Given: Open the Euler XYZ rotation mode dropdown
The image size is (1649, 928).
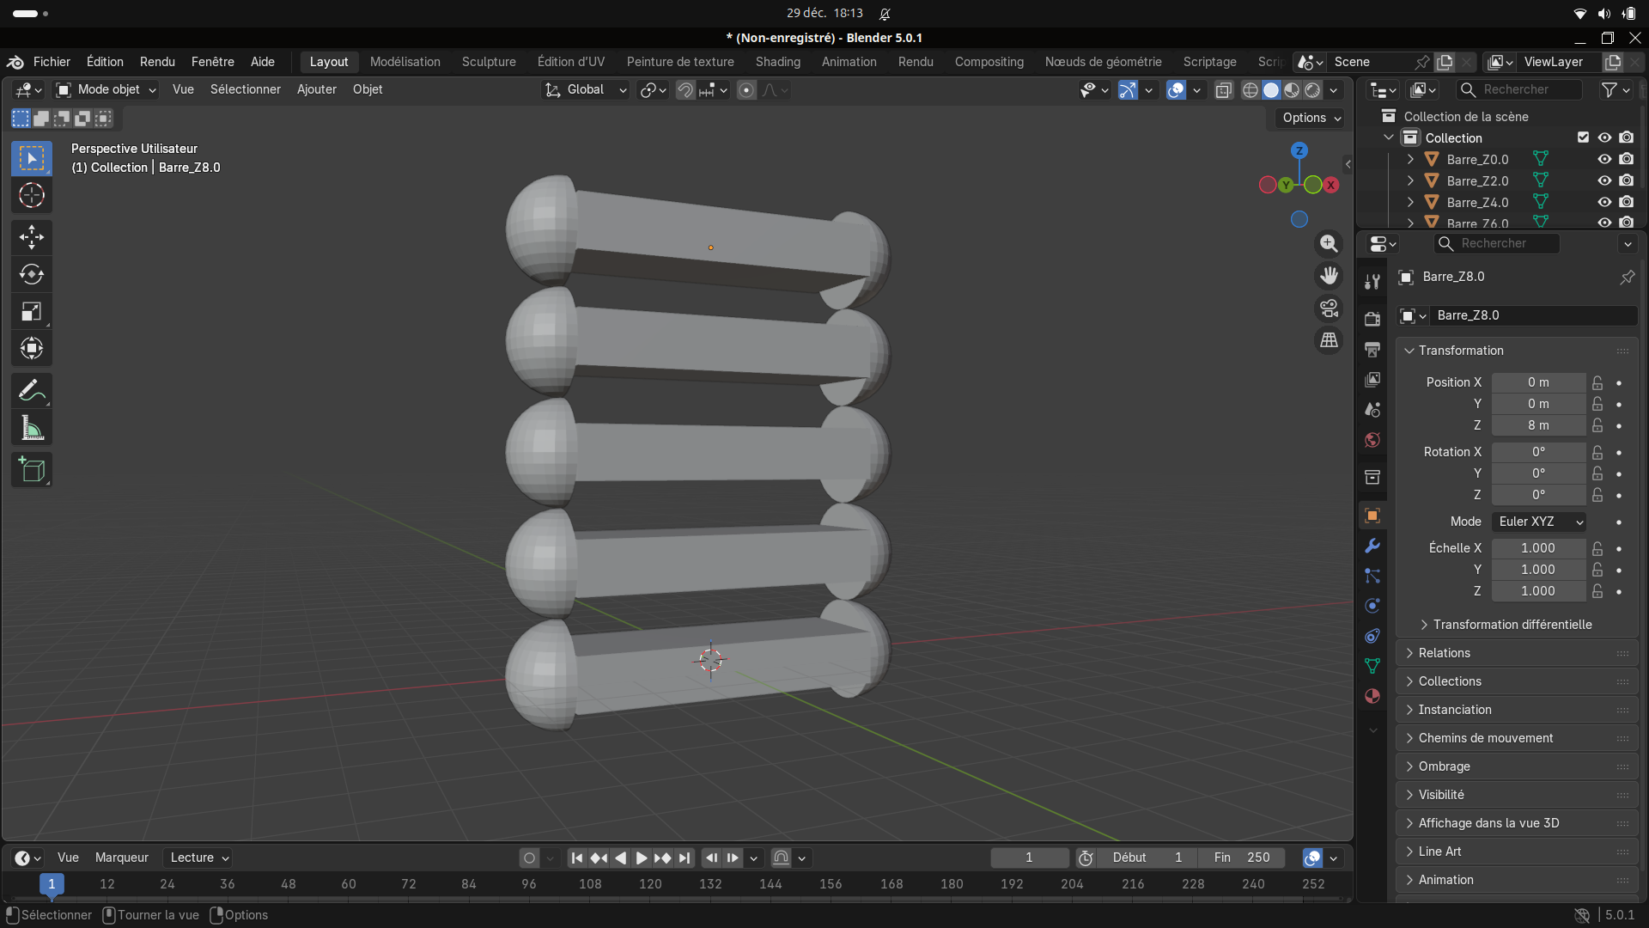Looking at the screenshot, I should (1539, 522).
